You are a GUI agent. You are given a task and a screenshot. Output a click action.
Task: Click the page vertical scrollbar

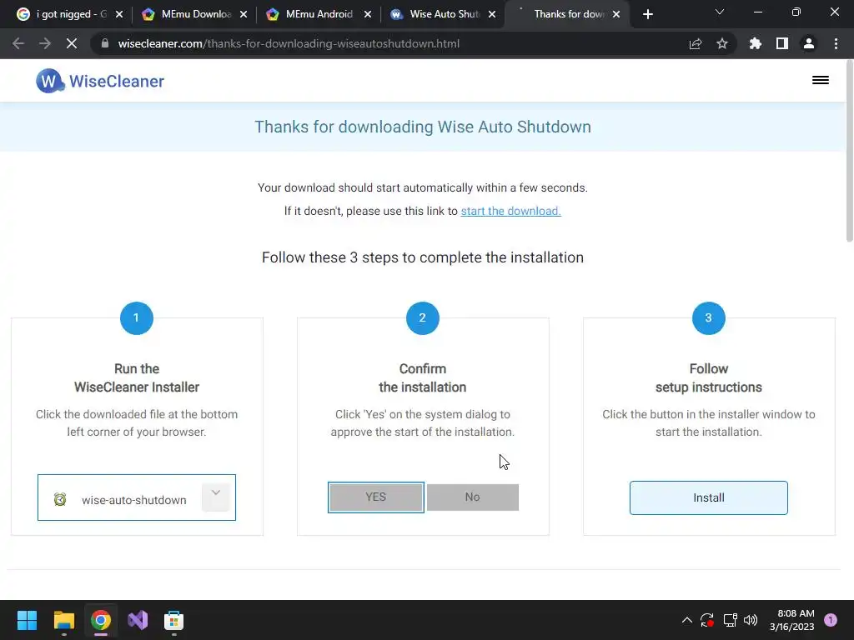click(x=850, y=152)
